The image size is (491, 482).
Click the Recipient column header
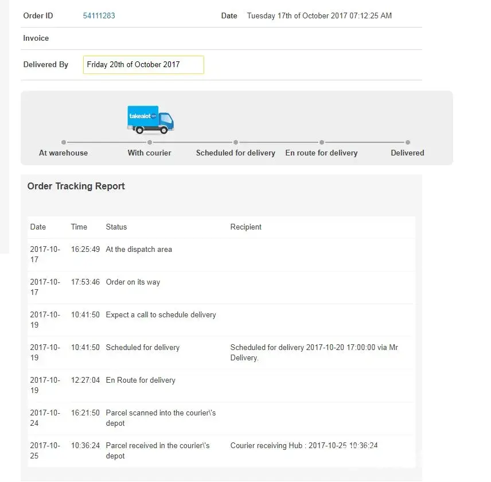click(246, 227)
